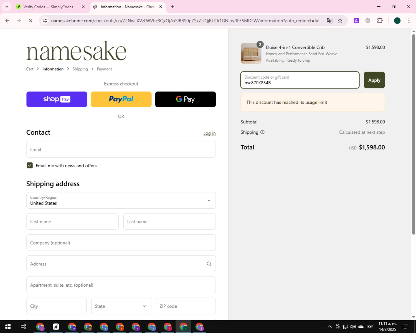Image resolution: width=416 pixels, height=333 pixels.
Task: Open the extensions puzzle icon
Action: tap(380, 21)
